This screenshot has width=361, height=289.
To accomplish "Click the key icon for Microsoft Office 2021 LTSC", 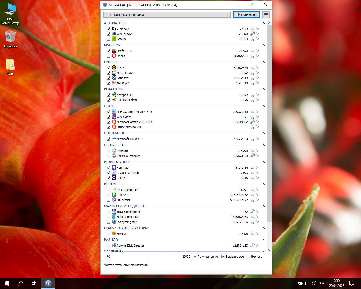I will pyautogui.click(x=252, y=122).
